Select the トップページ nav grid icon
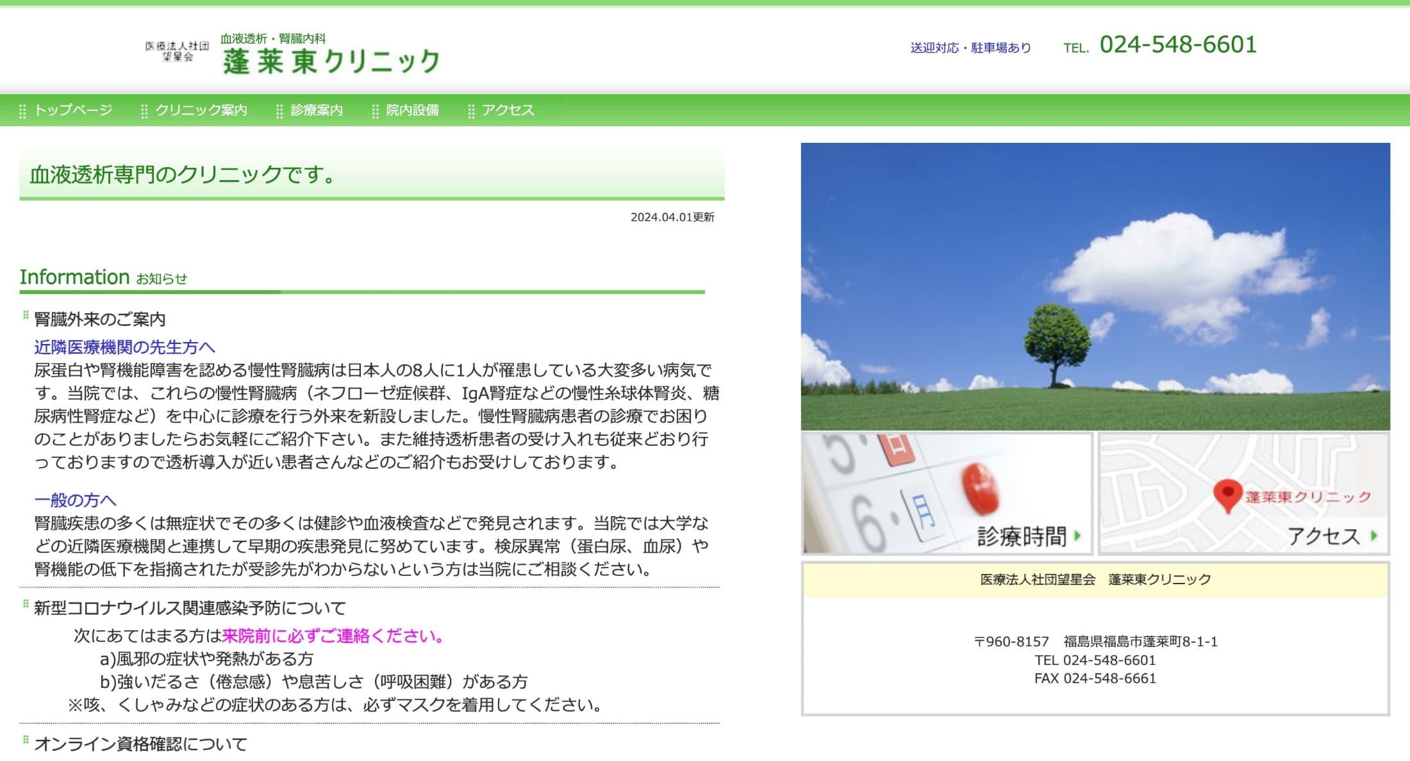 click(24, 110)
